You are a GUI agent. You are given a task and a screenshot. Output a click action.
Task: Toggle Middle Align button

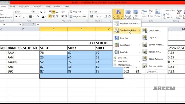53,12
